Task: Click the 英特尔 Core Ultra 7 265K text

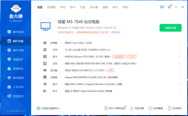Action: pos(78,43)
